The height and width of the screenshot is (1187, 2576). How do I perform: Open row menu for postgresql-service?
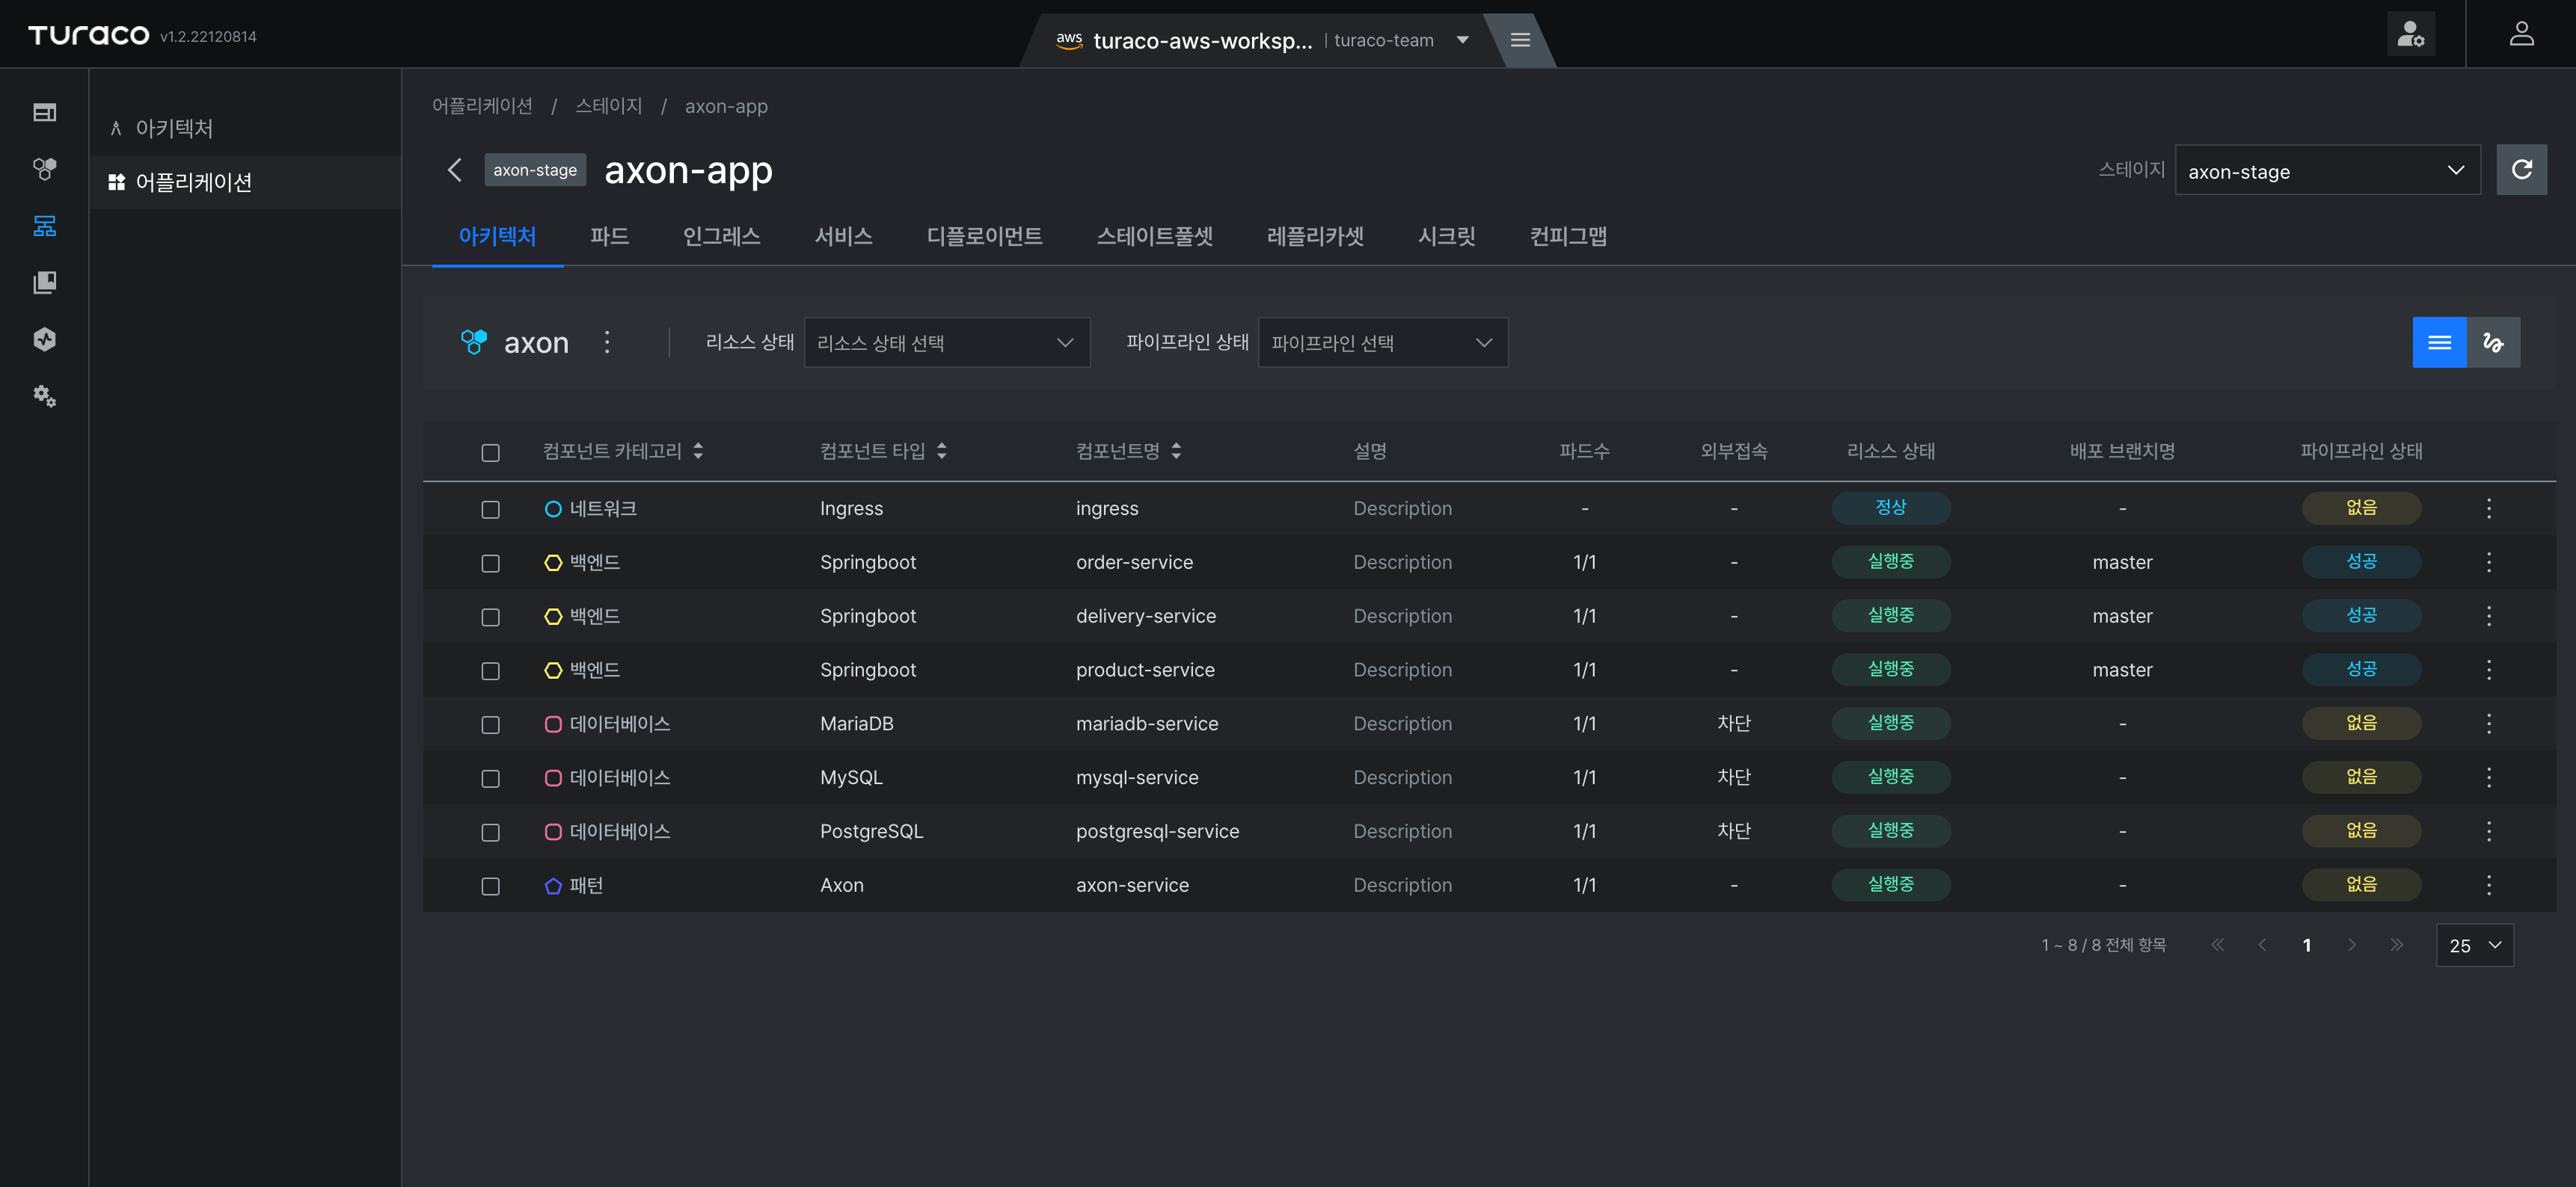coord(2488,831)
